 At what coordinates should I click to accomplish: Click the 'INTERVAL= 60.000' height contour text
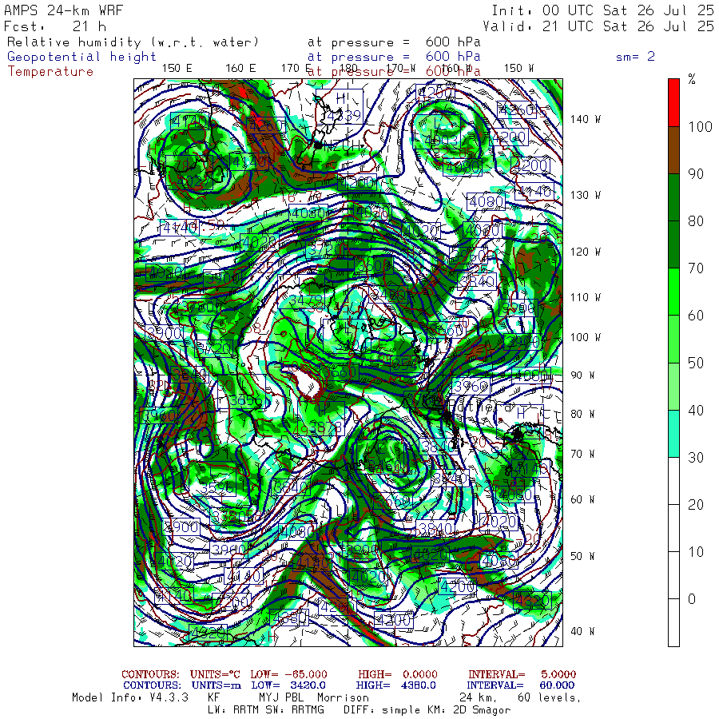(522, 685)
